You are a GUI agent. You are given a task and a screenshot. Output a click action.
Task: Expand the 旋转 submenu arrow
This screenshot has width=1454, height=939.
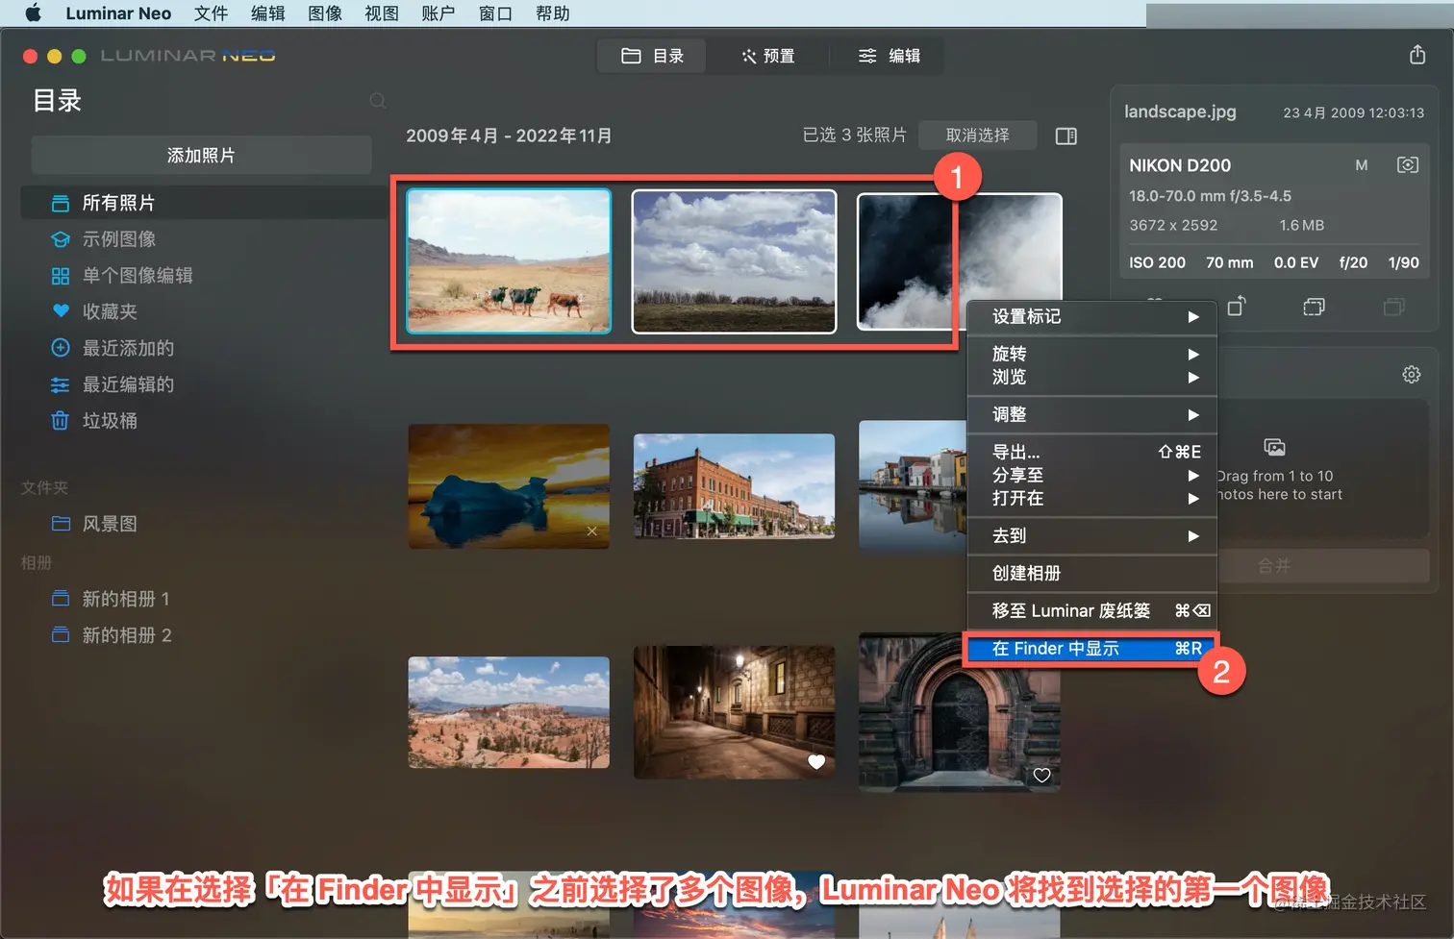[1193, 355]
